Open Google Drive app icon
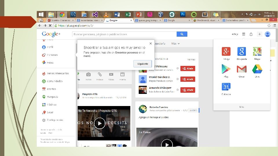Screen dimensions: 278x156 coord(257,69)
